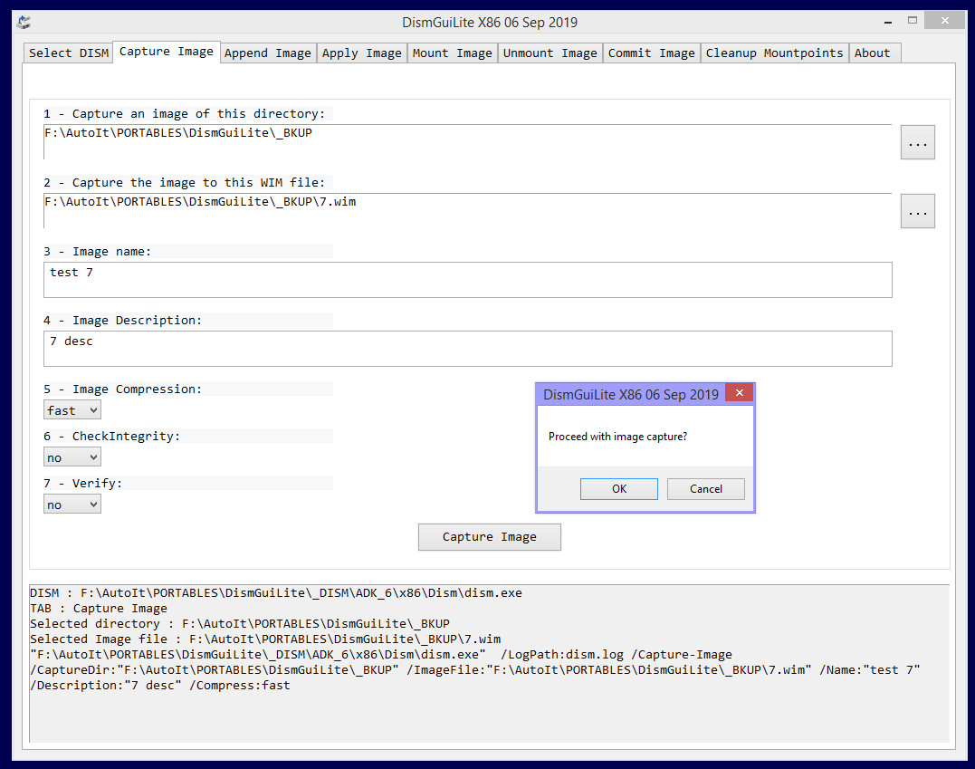The width and height of the screenshot is (975, 769).
Task: Open the Cleanup Mountpoints tab
Action: point(774,53)
